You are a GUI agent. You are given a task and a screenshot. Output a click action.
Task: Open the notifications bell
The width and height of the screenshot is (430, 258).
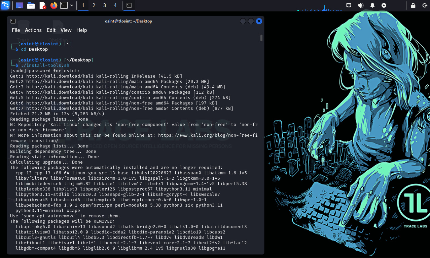(372, 5)
